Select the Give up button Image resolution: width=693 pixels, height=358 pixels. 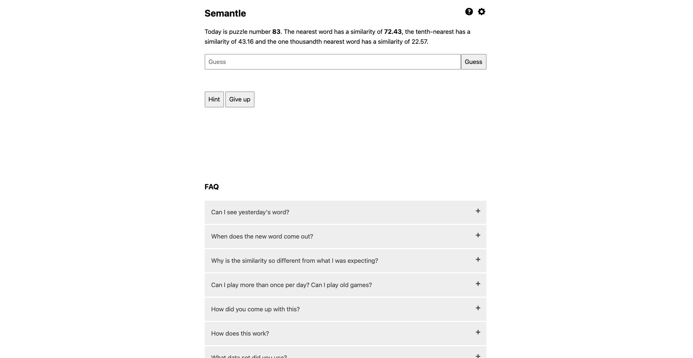[239, 99]
